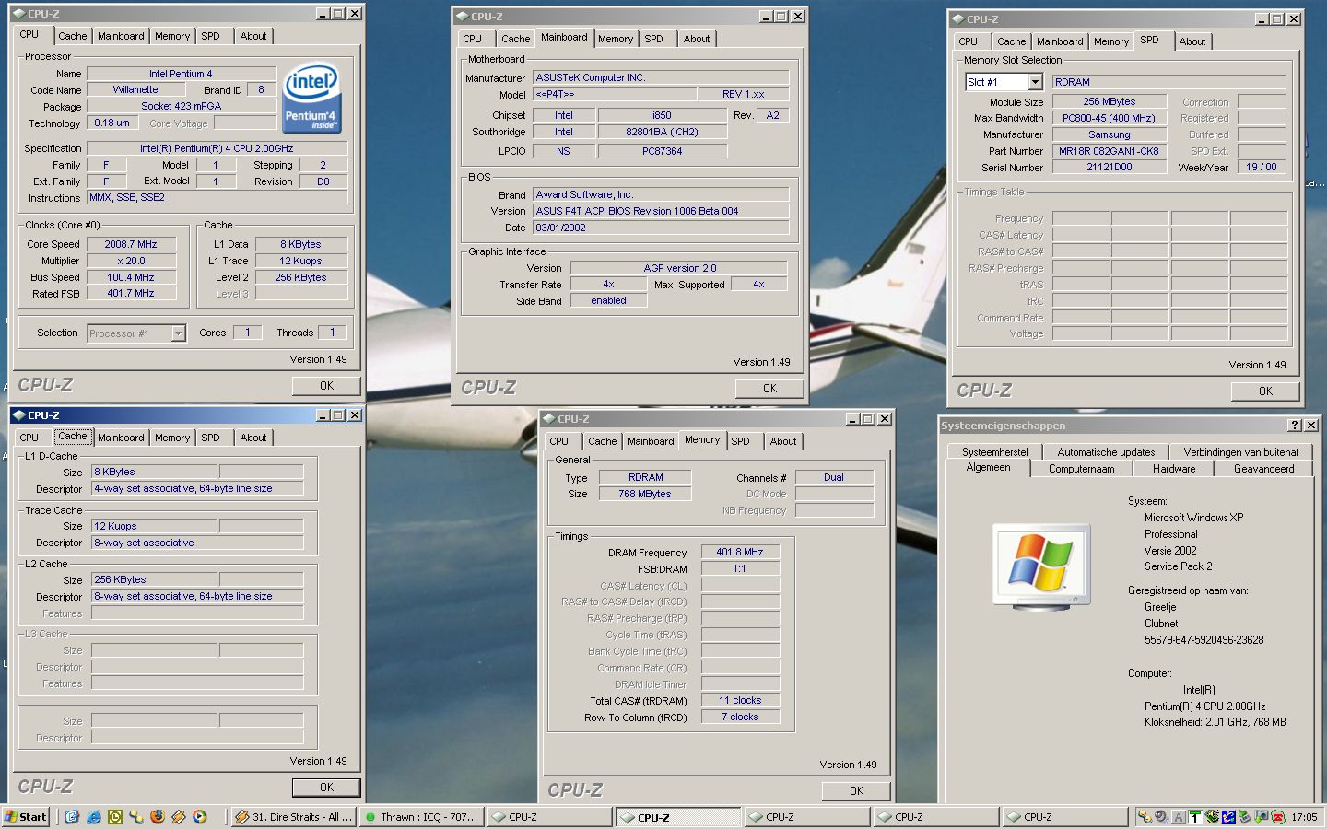Viewport: 1327px width, 829px height.
Task: Click the help question mark in Systeemeigenschappen
Action: pyautogui.click(x=1295, y=426)
